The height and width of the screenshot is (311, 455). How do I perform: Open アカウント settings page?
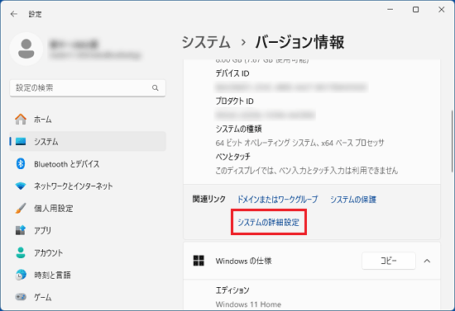[x=88, y=252]
